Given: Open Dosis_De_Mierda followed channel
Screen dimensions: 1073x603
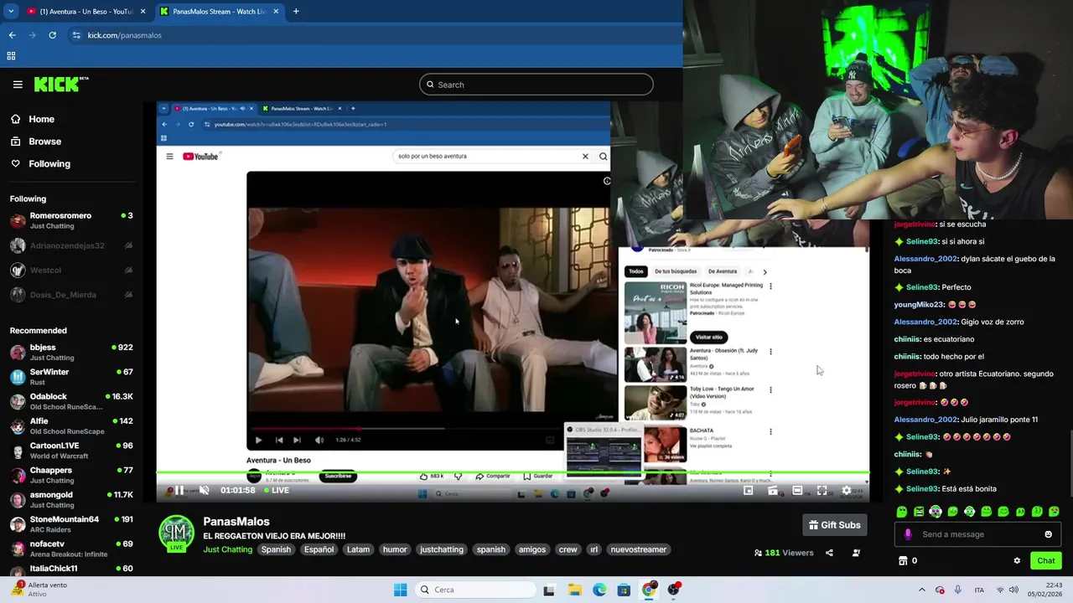Looking at the screenshot, I should point(71,295).
